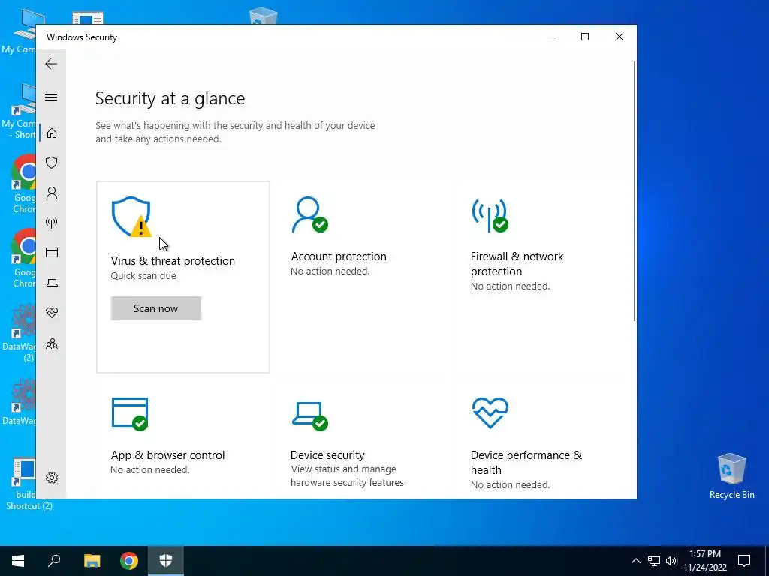The height and width of the screenshot is (576, 769).
Task: Open volume speaker tray icon
Action: pos(671,561)
